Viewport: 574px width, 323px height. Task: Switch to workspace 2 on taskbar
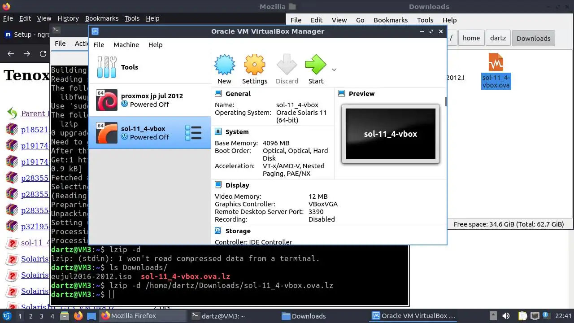pos(30,316)
